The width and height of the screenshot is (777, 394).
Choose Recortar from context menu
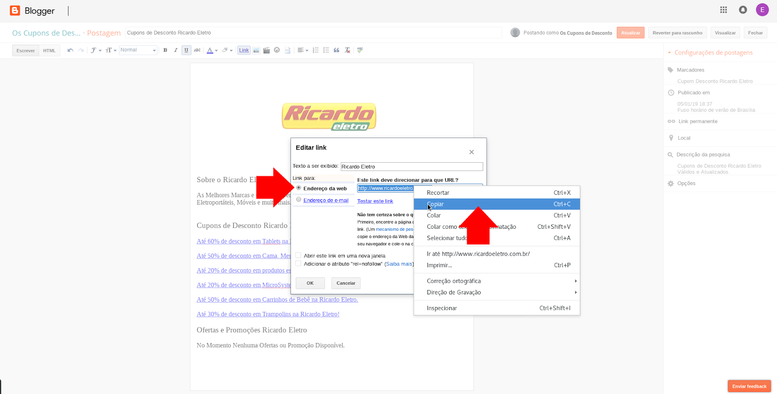pos(497,193)
